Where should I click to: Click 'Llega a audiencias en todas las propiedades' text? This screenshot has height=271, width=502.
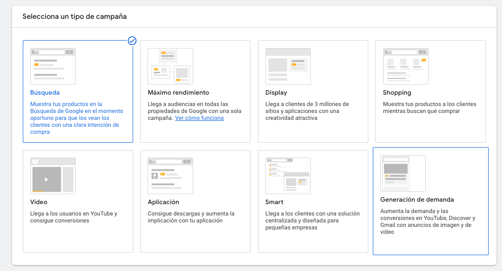[x=195, y=111]
